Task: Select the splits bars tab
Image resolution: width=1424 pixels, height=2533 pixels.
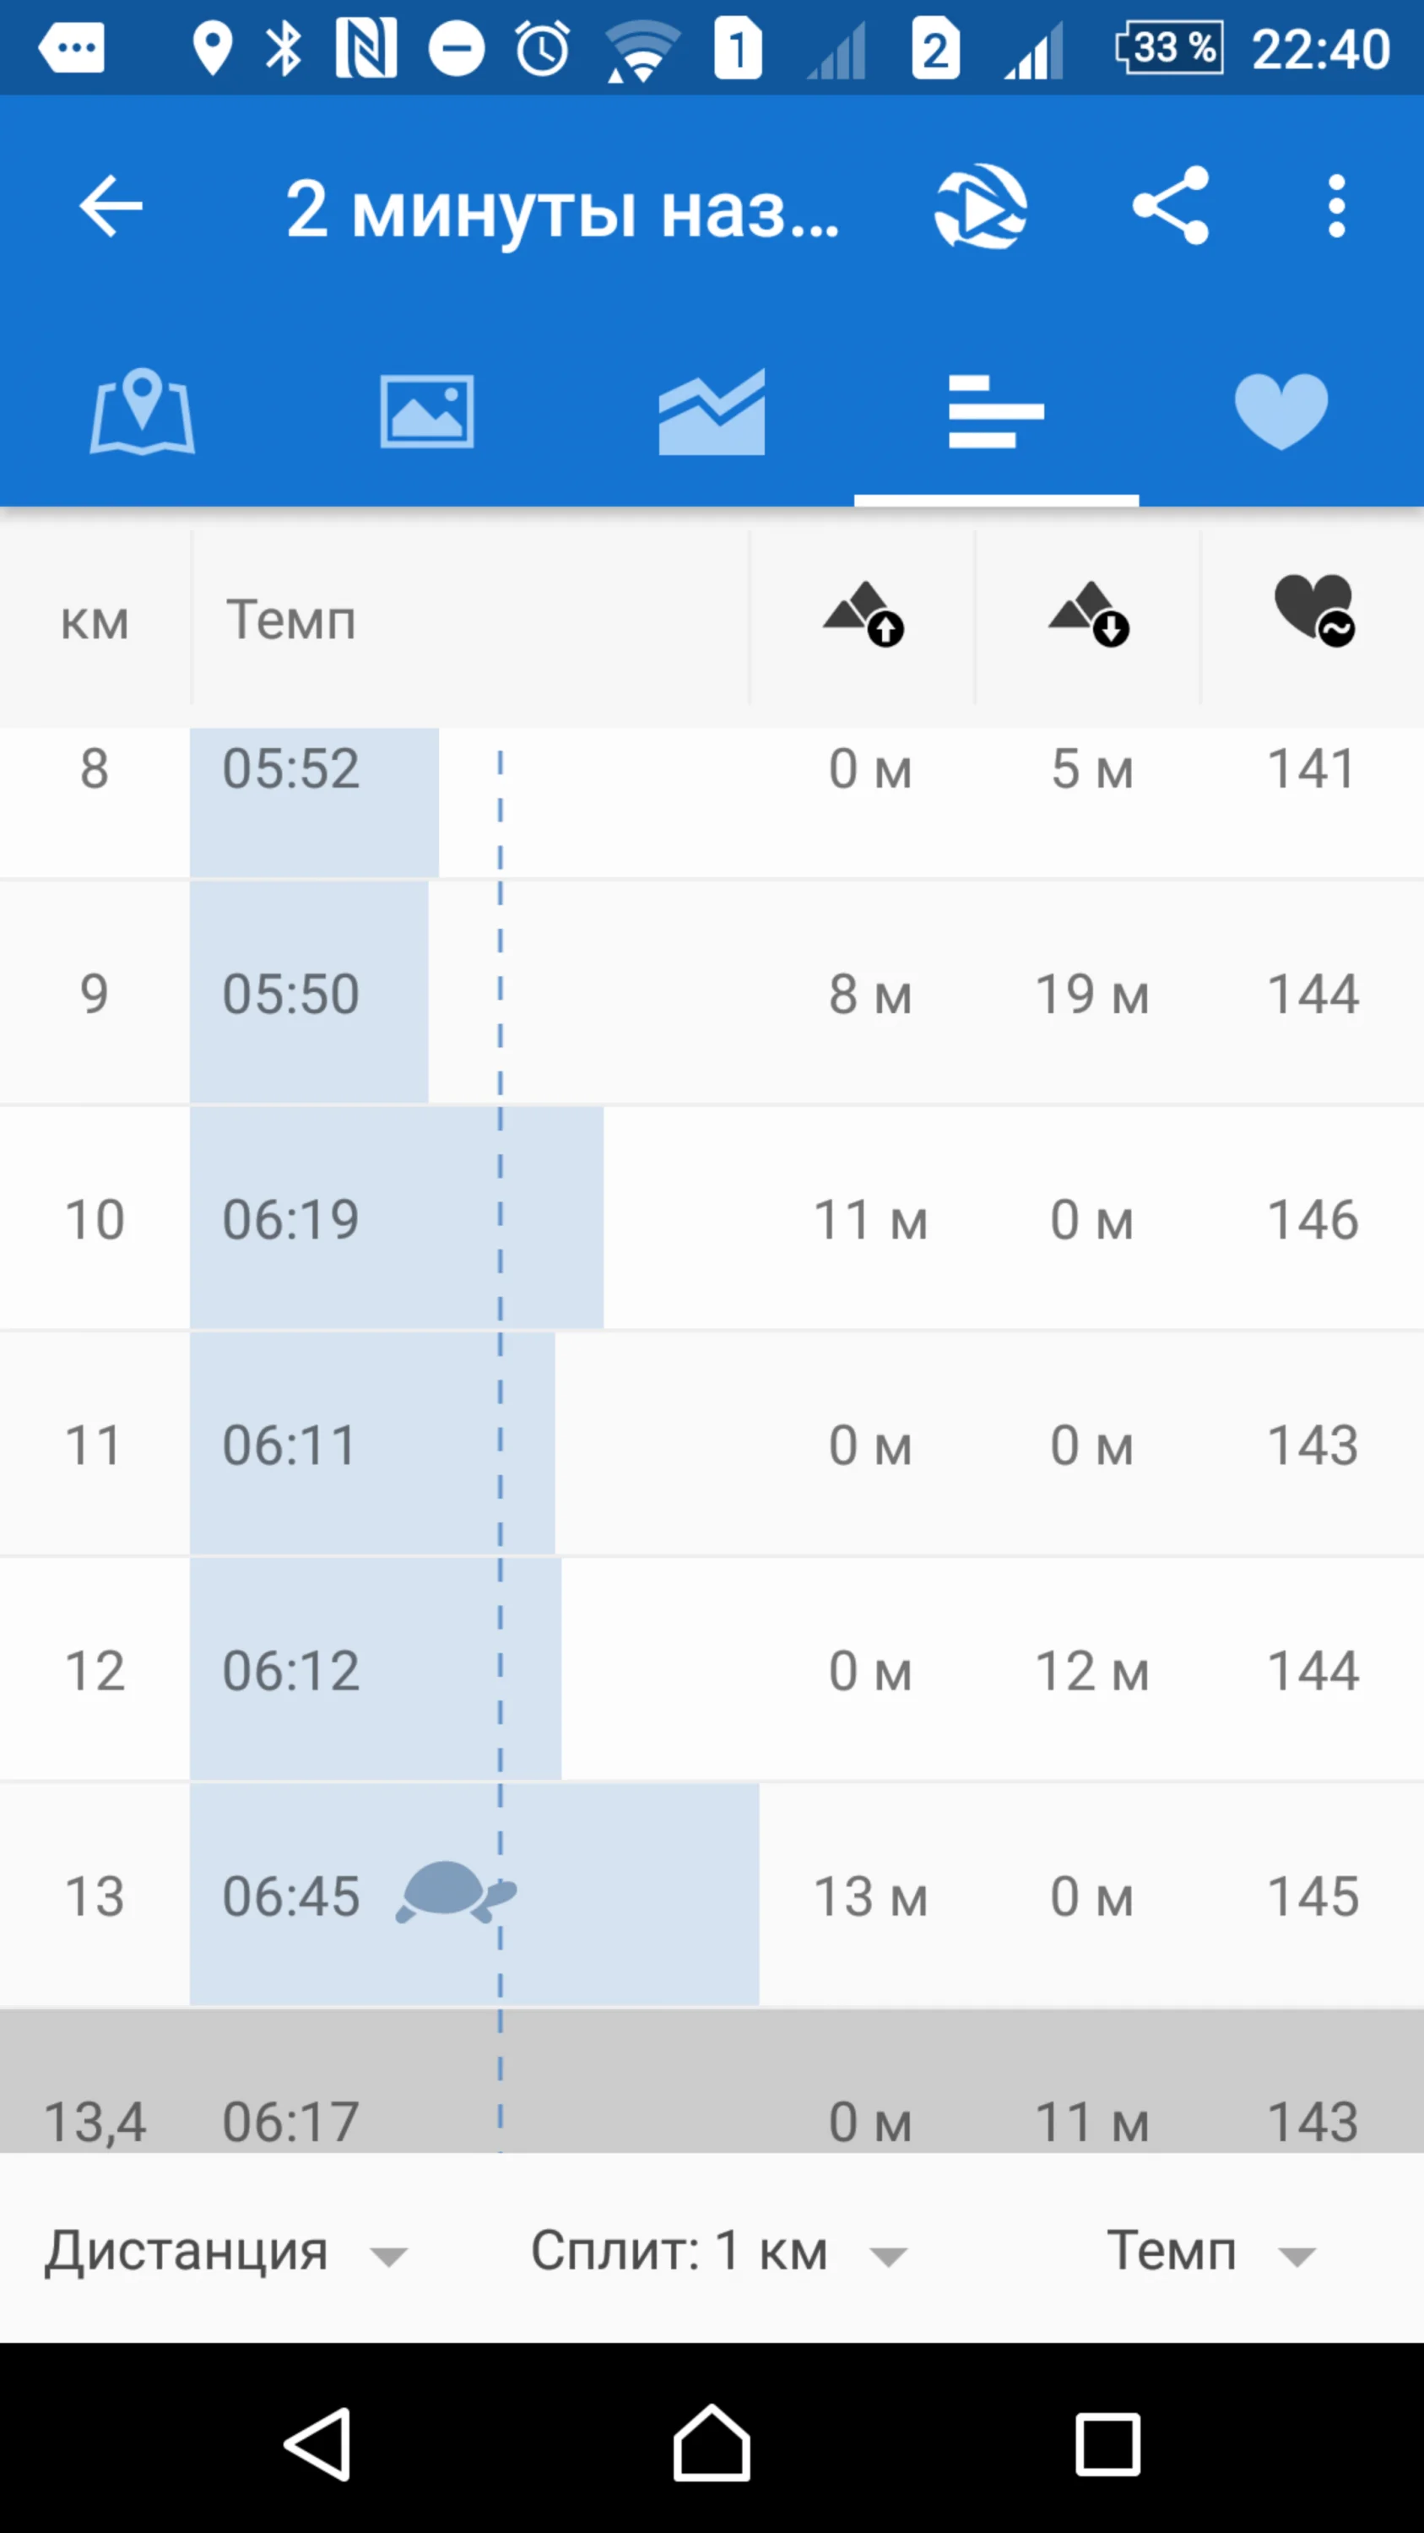Action: (x=995, y=412)
